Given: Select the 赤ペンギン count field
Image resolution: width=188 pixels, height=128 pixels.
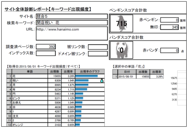Looking at the screenshot, I should coord(169,20).
